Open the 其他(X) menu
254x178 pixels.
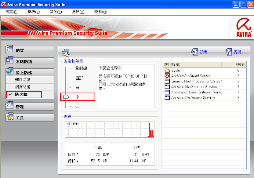(x=56, y=12)
